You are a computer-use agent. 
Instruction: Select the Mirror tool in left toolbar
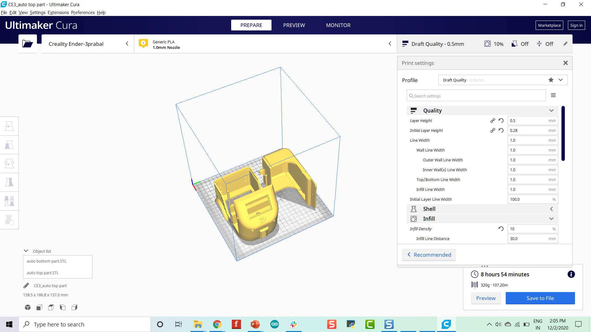click(9, 182)
